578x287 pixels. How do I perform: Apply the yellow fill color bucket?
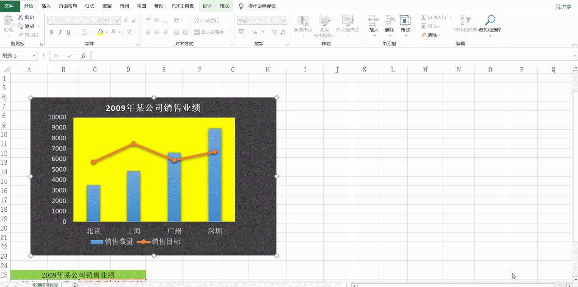click(x=100, y=32)
